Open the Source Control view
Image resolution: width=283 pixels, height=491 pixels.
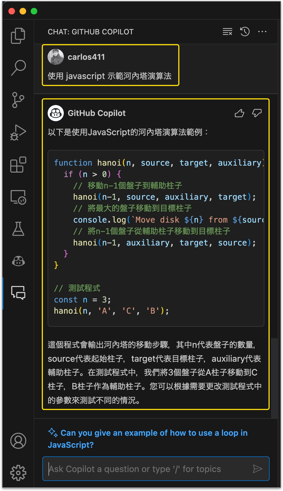click(18, 100)
